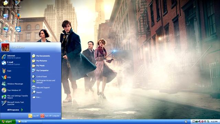Click the Log Off button
Screen dimensions: 220x124
point(34,116)
